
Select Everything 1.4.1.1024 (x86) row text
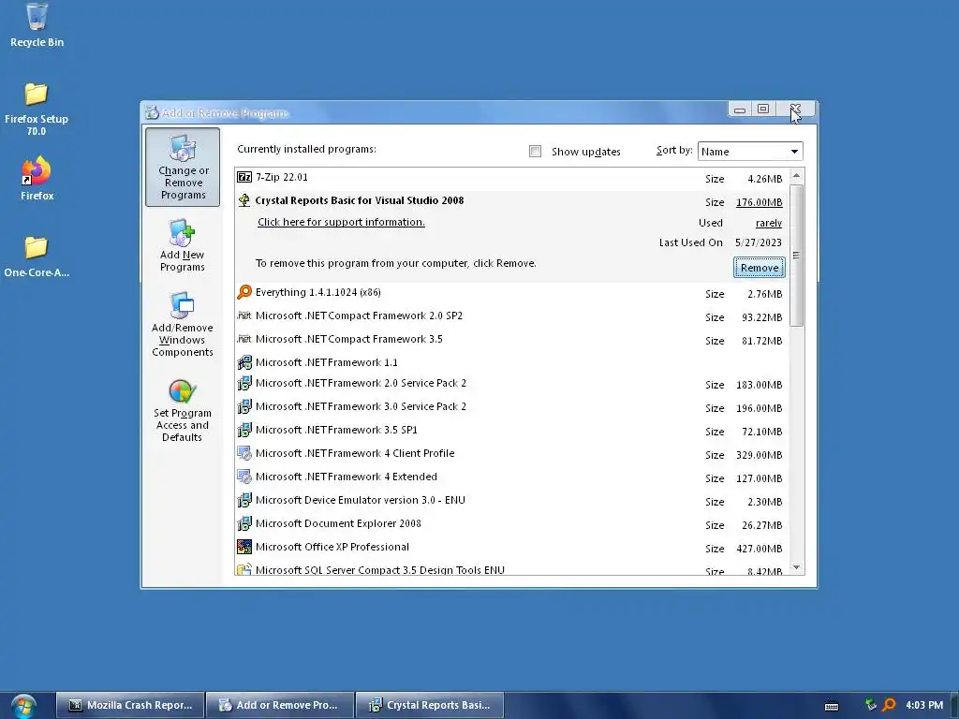[318, 292]
